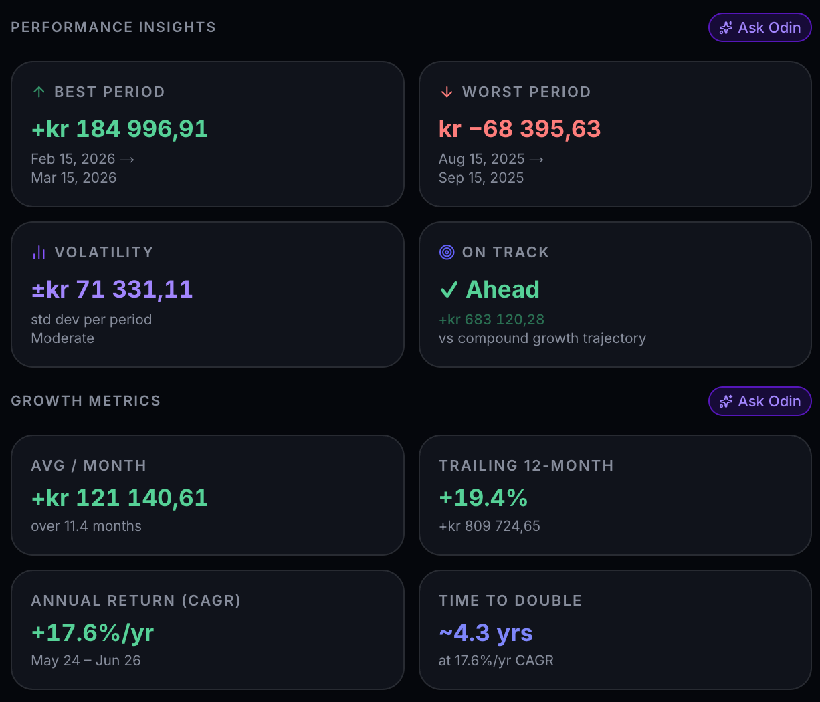820x702 pixels.
Task: Click target icon next to On Track
Action: (x=447, y=252)
